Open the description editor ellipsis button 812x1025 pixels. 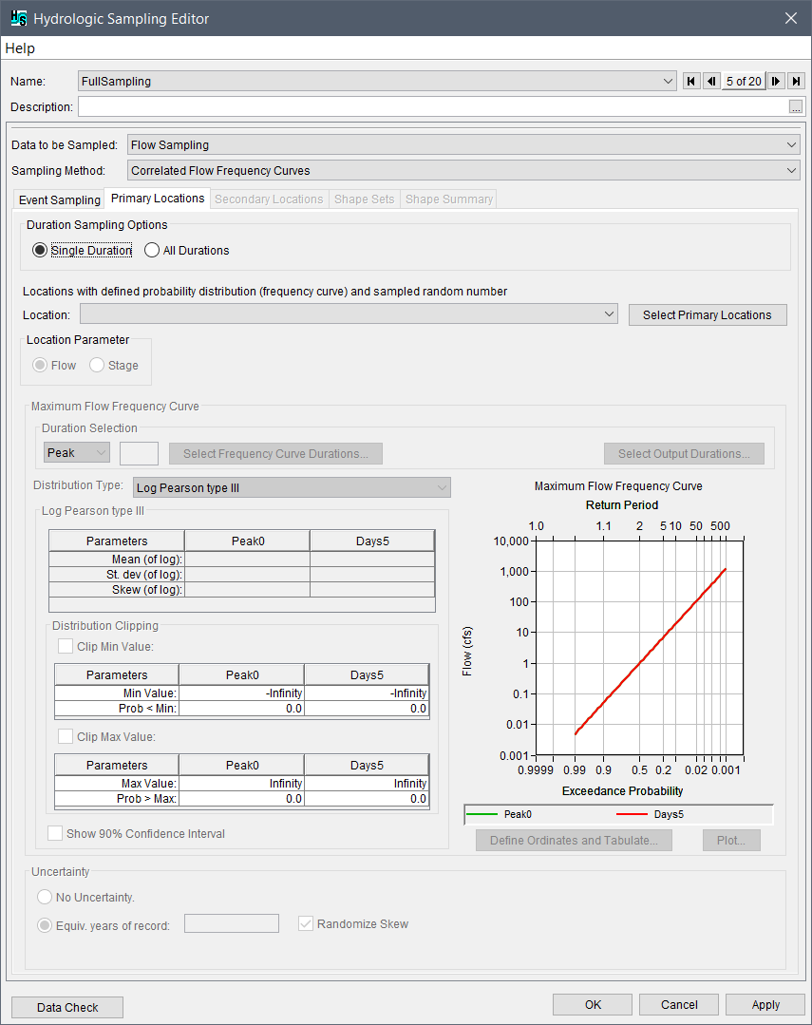pos(796,106)
